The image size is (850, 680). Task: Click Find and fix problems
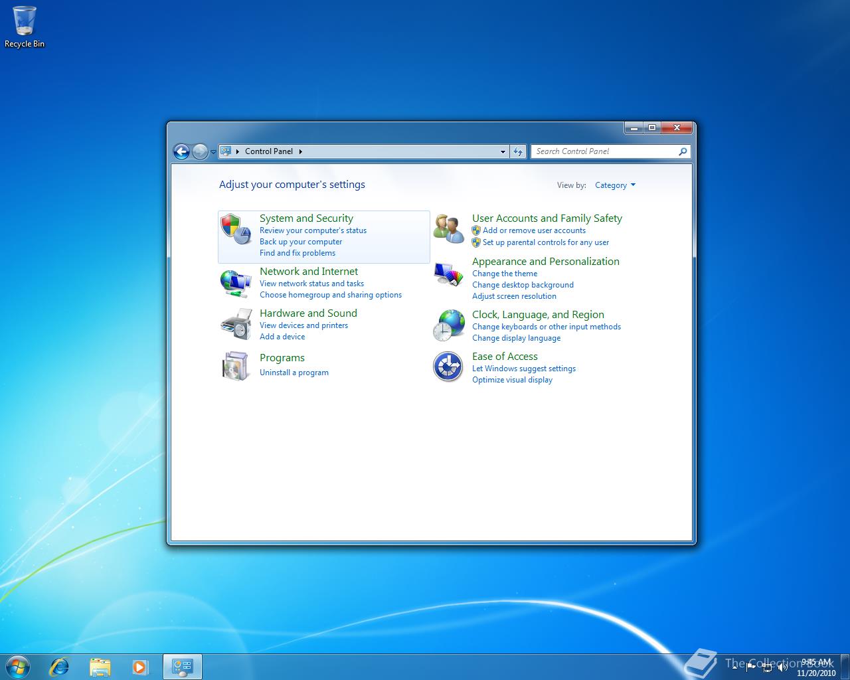(x=297, y=253)
